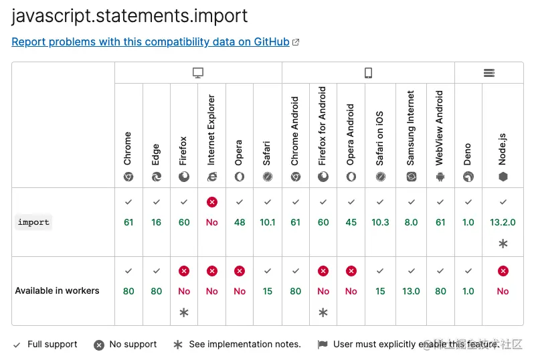Expand Firefox for Android workers notes asterisk
534x362 pixels.
click(323, 312)
